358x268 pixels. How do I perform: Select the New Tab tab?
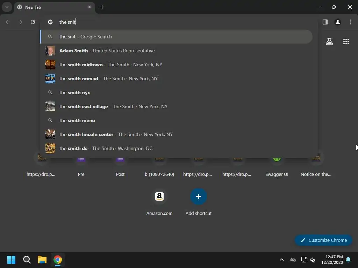(x=55, y=7)
